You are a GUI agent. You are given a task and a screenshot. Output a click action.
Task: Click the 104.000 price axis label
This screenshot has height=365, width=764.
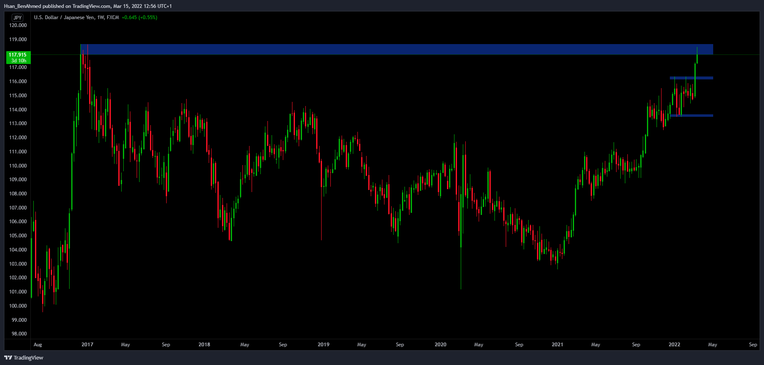(18, 250)
